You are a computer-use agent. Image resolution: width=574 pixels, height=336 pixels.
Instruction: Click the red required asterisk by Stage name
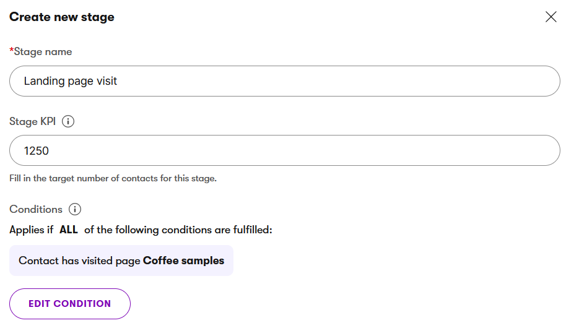(x=11, y=51)
